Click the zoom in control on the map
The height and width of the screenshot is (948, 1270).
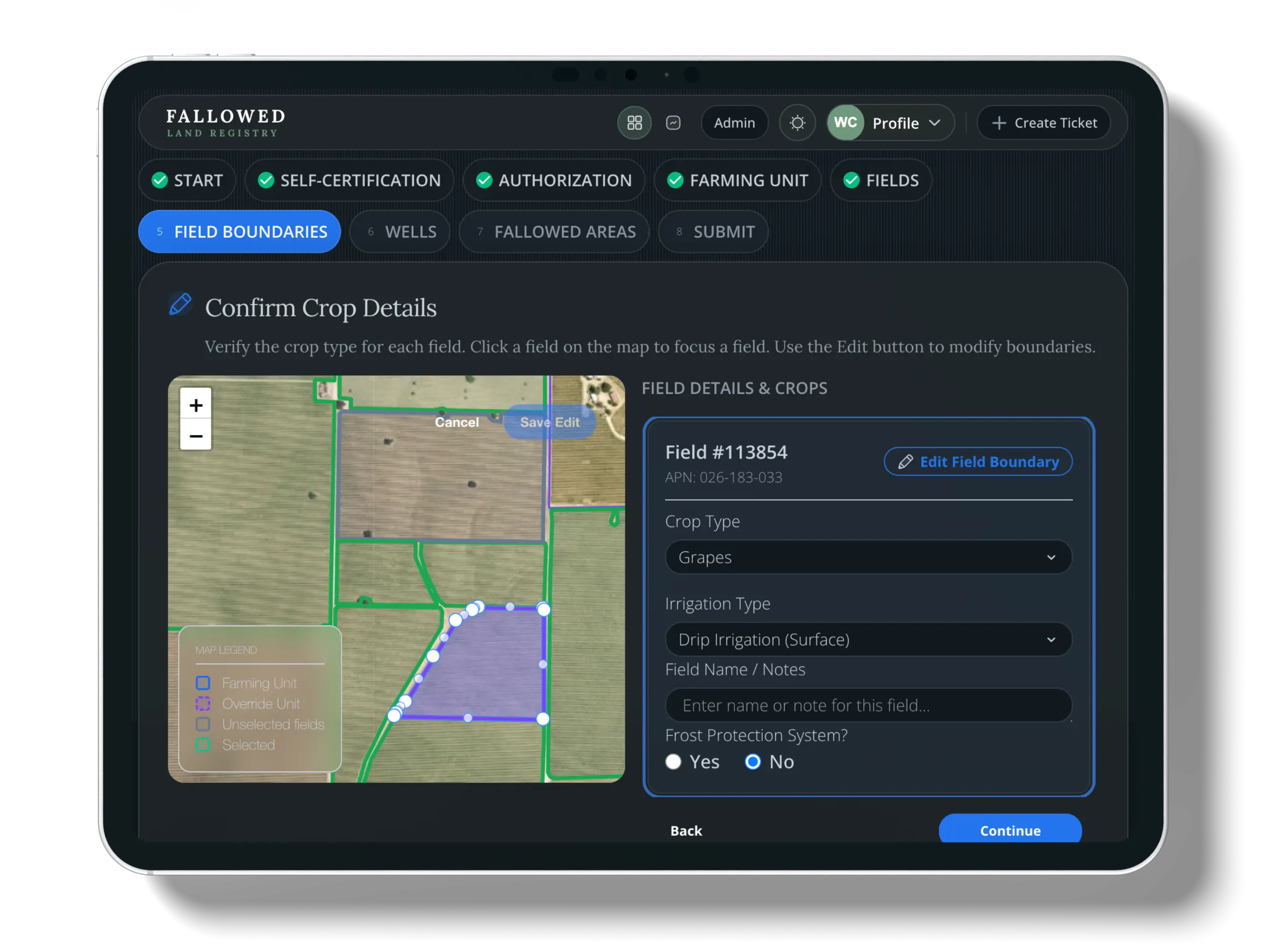(195, 405)
